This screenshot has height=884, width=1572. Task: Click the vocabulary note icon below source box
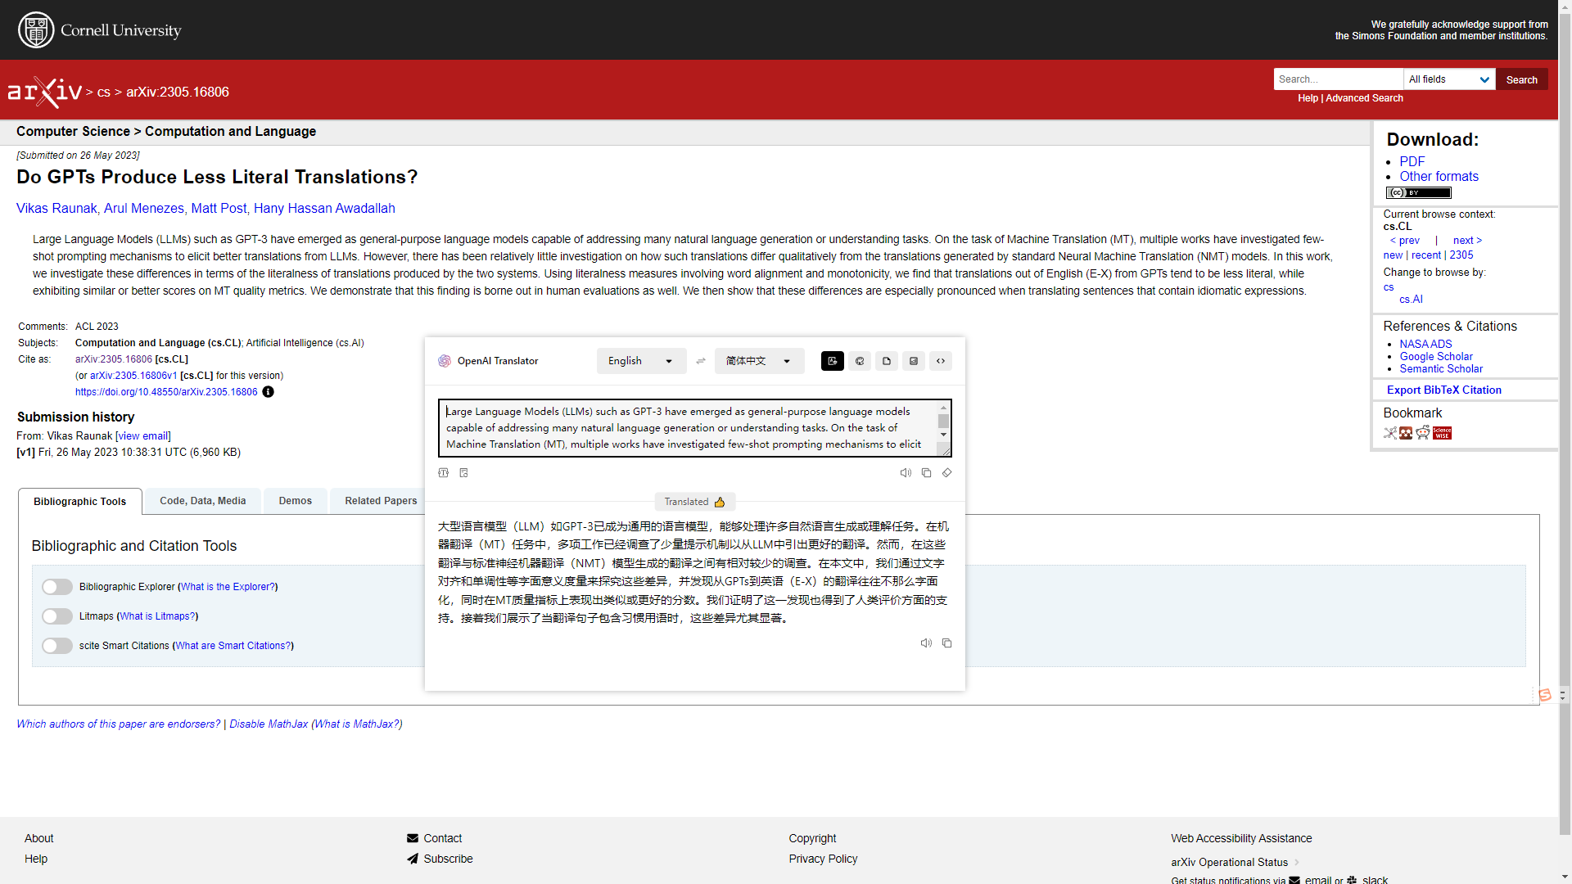point(463,473)
